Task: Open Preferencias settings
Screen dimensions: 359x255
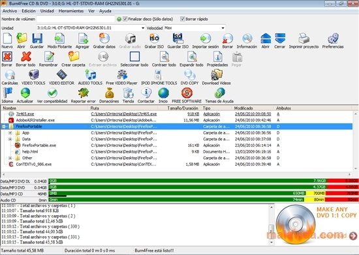Action: (x=333, y=38)
